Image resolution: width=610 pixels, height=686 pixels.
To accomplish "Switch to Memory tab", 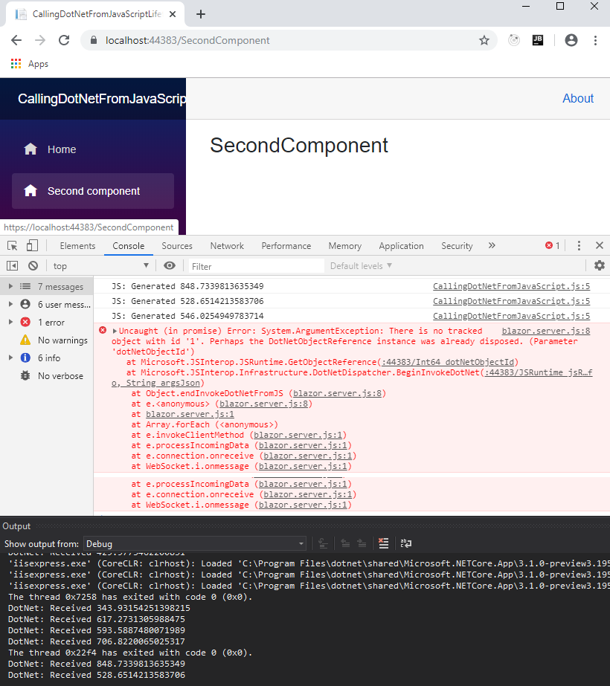I will 345,246.
